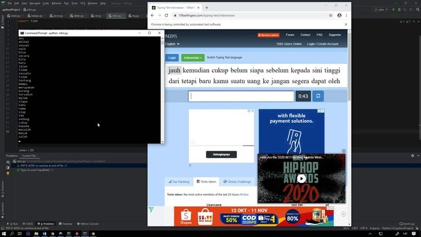Open the Indonesian language dropdown

point(193,58)
